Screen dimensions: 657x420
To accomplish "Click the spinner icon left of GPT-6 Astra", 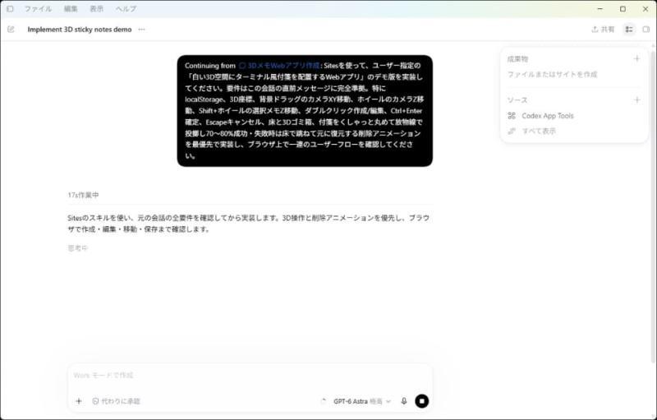I will 323,401.
